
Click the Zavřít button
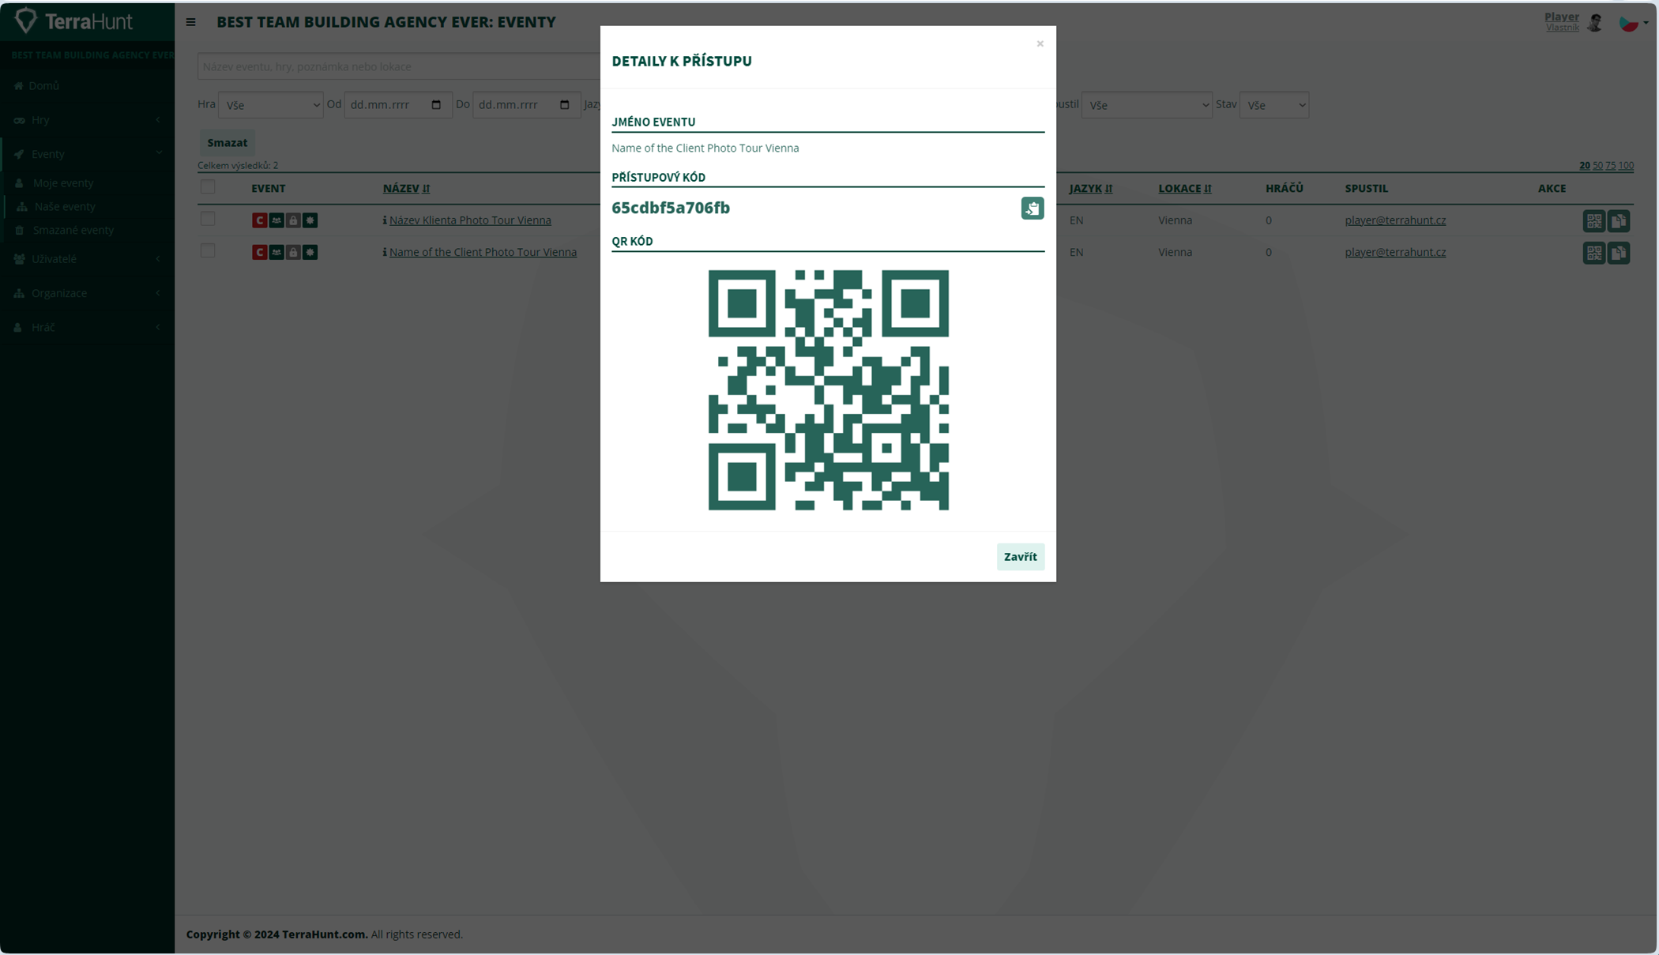pyautogui.click(x=1020, y=557)
